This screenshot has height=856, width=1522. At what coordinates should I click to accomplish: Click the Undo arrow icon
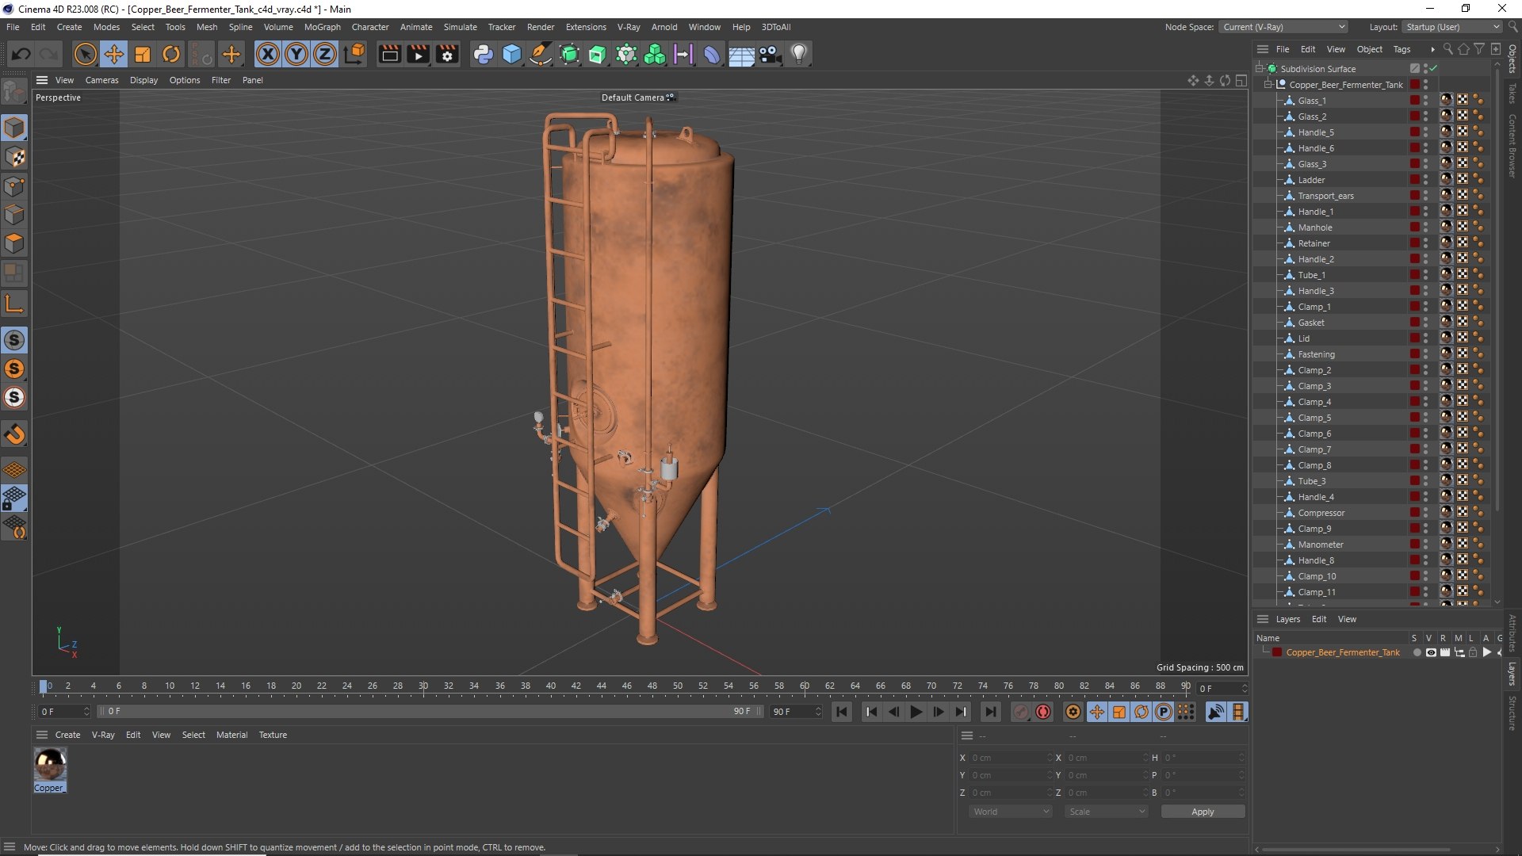point(21,54)
